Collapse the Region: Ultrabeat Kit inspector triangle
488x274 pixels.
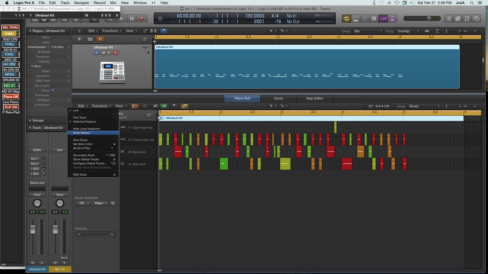[30, 31]
